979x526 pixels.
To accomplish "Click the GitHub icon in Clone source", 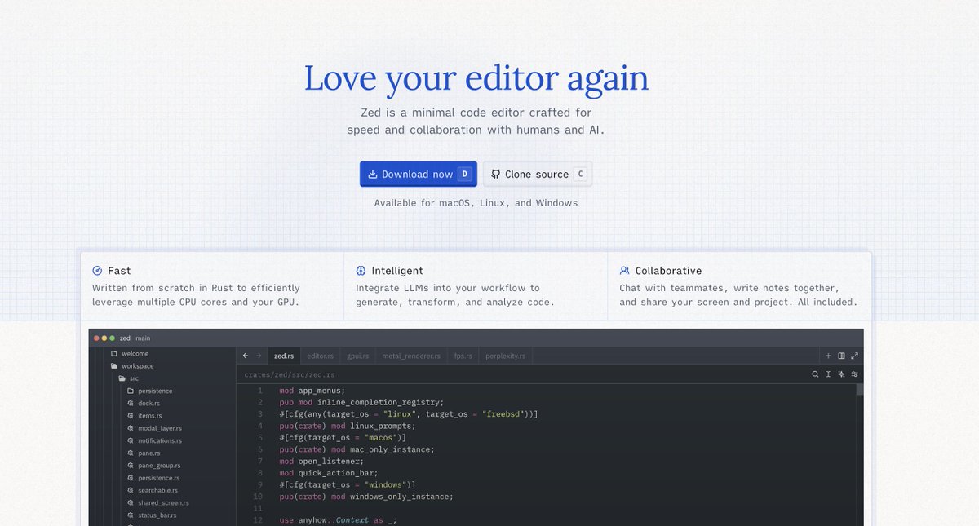I will coord(495,174).
